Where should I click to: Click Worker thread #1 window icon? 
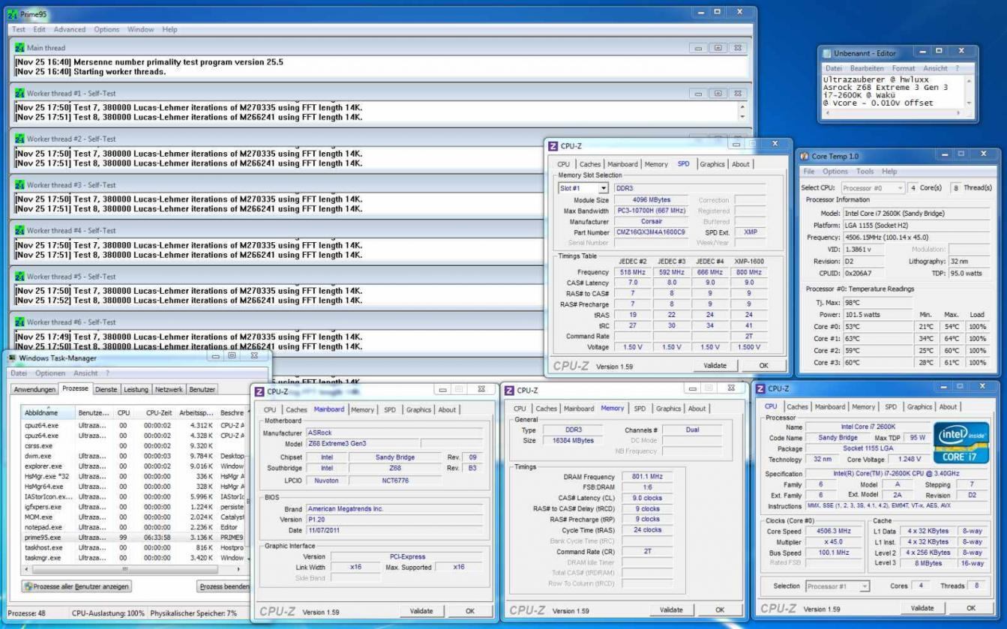pyautogui.click(x=21, y=93)
